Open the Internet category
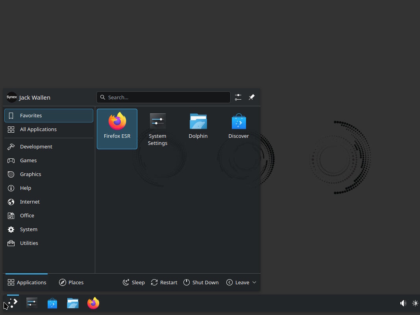This screenshot has height=315, width=420. pos(49,202)
